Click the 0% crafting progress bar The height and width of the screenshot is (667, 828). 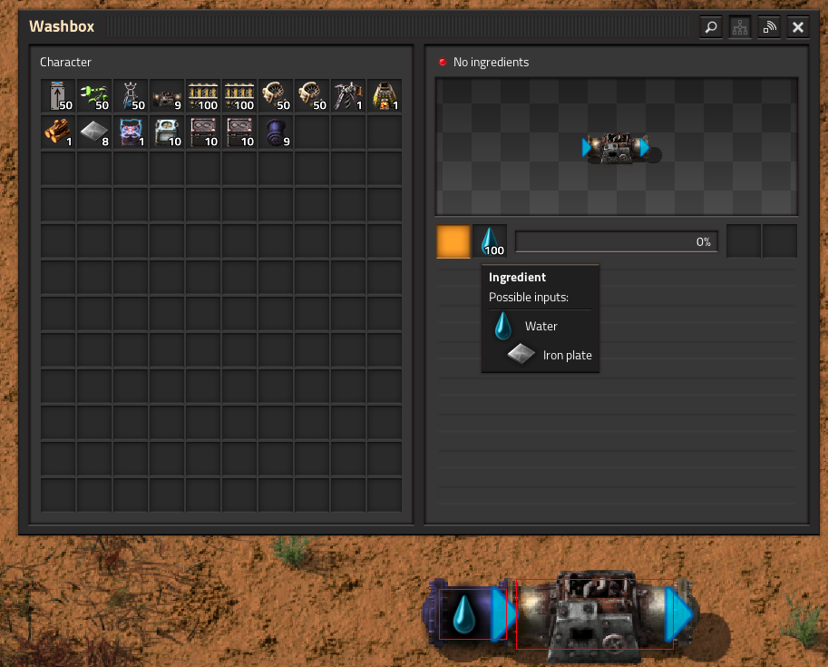617,241
